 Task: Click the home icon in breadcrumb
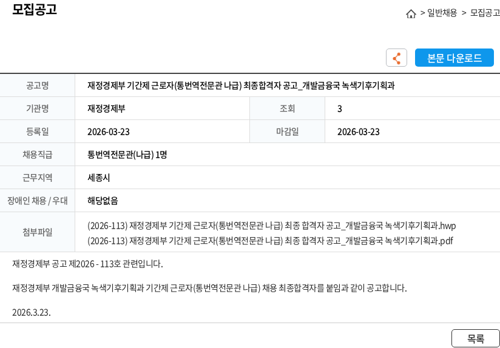coord(411,14)
